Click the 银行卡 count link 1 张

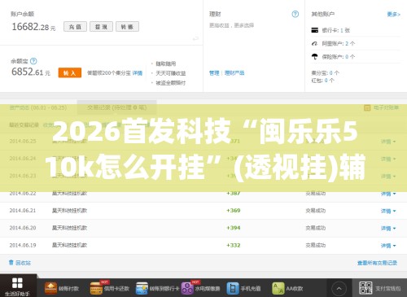[x=345, y=30]
